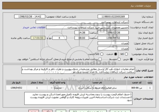Click the طبقه بندی موضوعی label
This screenshot has width=159, height=112.
point(142,54)
